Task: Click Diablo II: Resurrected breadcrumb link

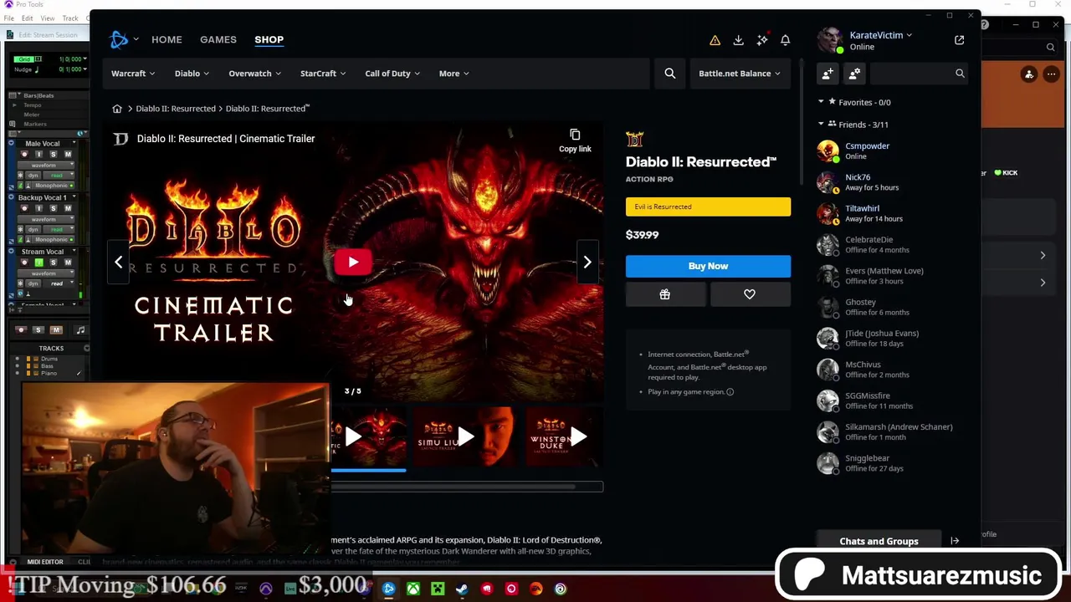Action: pyautogui.click(x=176, y=109)
